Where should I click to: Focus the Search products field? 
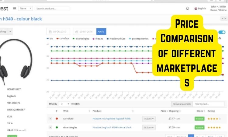tap(52, 9)
